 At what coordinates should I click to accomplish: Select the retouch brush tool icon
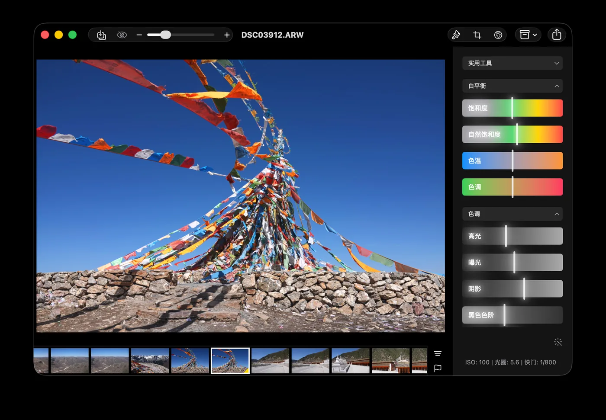click(x=456, y=35)
